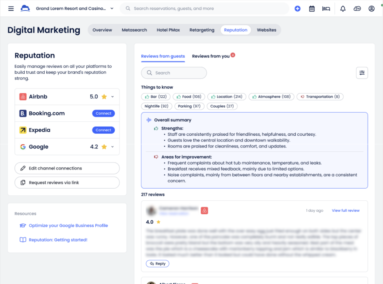
Task: Click the blue plus add icon
Action: [x=297, y=9]
